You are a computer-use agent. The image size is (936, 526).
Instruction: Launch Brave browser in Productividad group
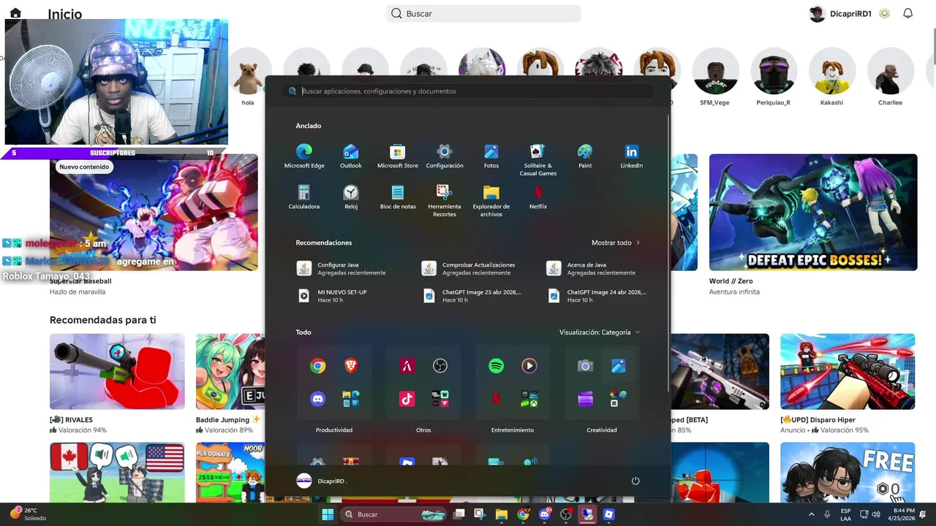pyautogui.click(x=351, y=366)
